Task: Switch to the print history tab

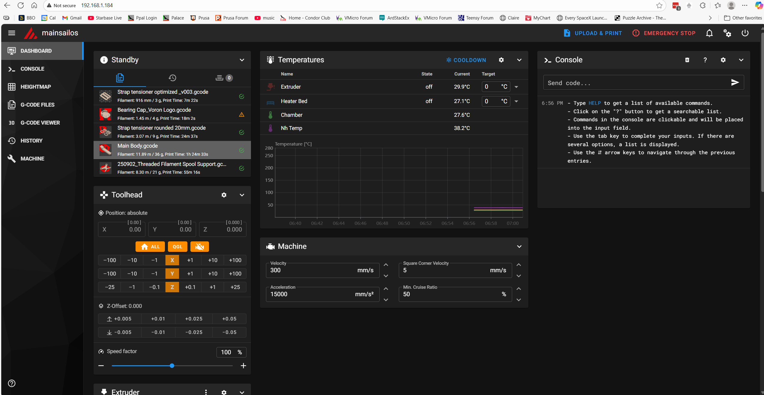Action: coord(172,78)
